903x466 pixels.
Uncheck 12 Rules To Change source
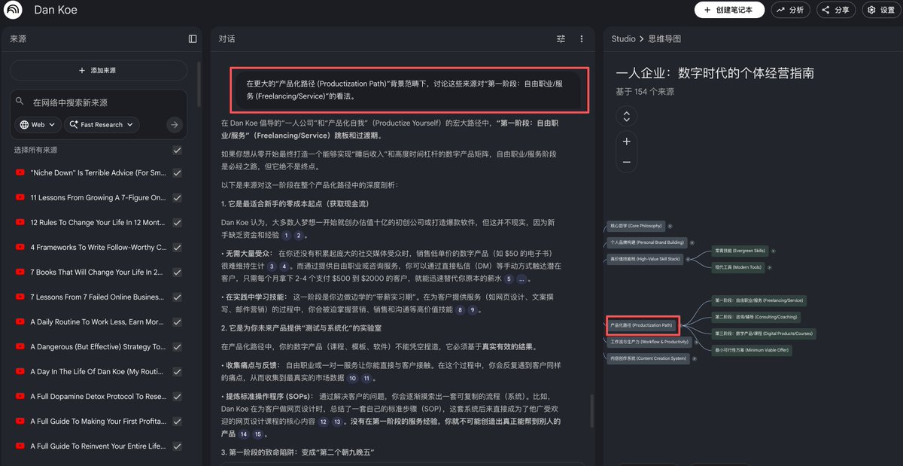(x=177, y=222)
